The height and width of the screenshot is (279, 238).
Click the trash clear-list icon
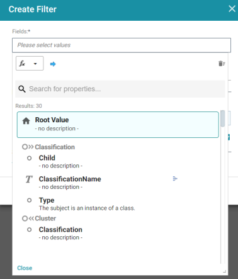pos(222,64)
